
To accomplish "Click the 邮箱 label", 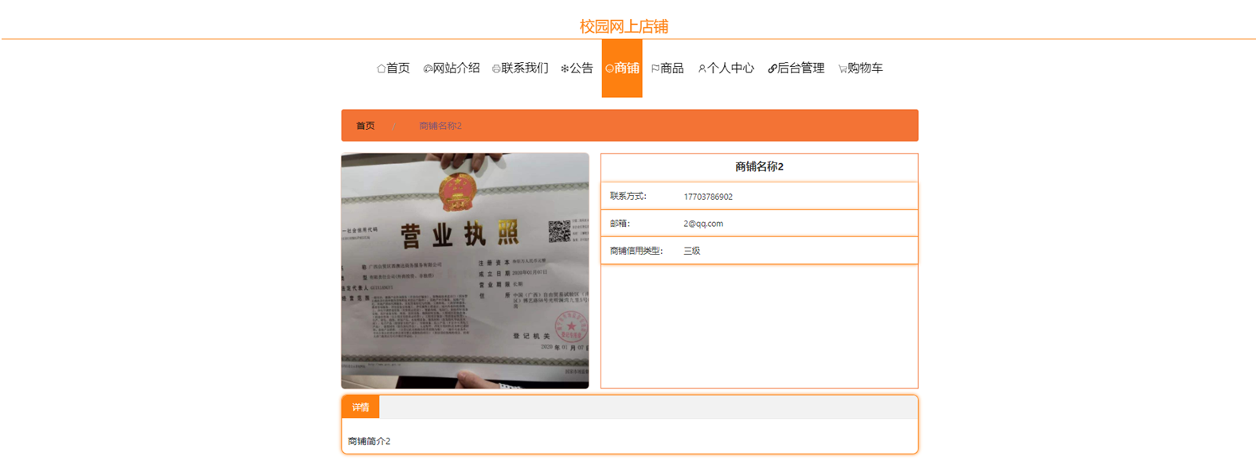I will [620, 224].
